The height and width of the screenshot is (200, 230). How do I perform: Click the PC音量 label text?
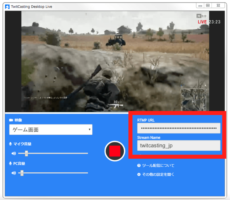coord(19,164)
